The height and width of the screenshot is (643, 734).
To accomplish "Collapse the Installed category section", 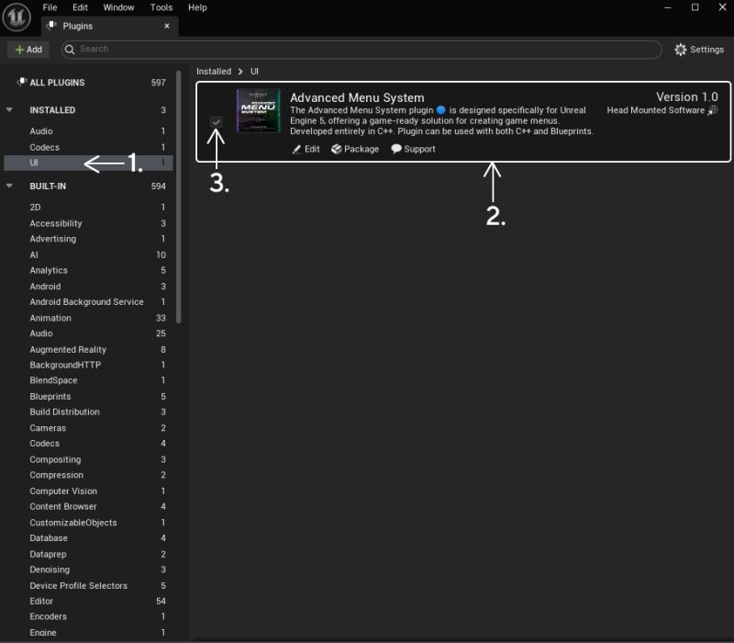I will coord(9,110).
